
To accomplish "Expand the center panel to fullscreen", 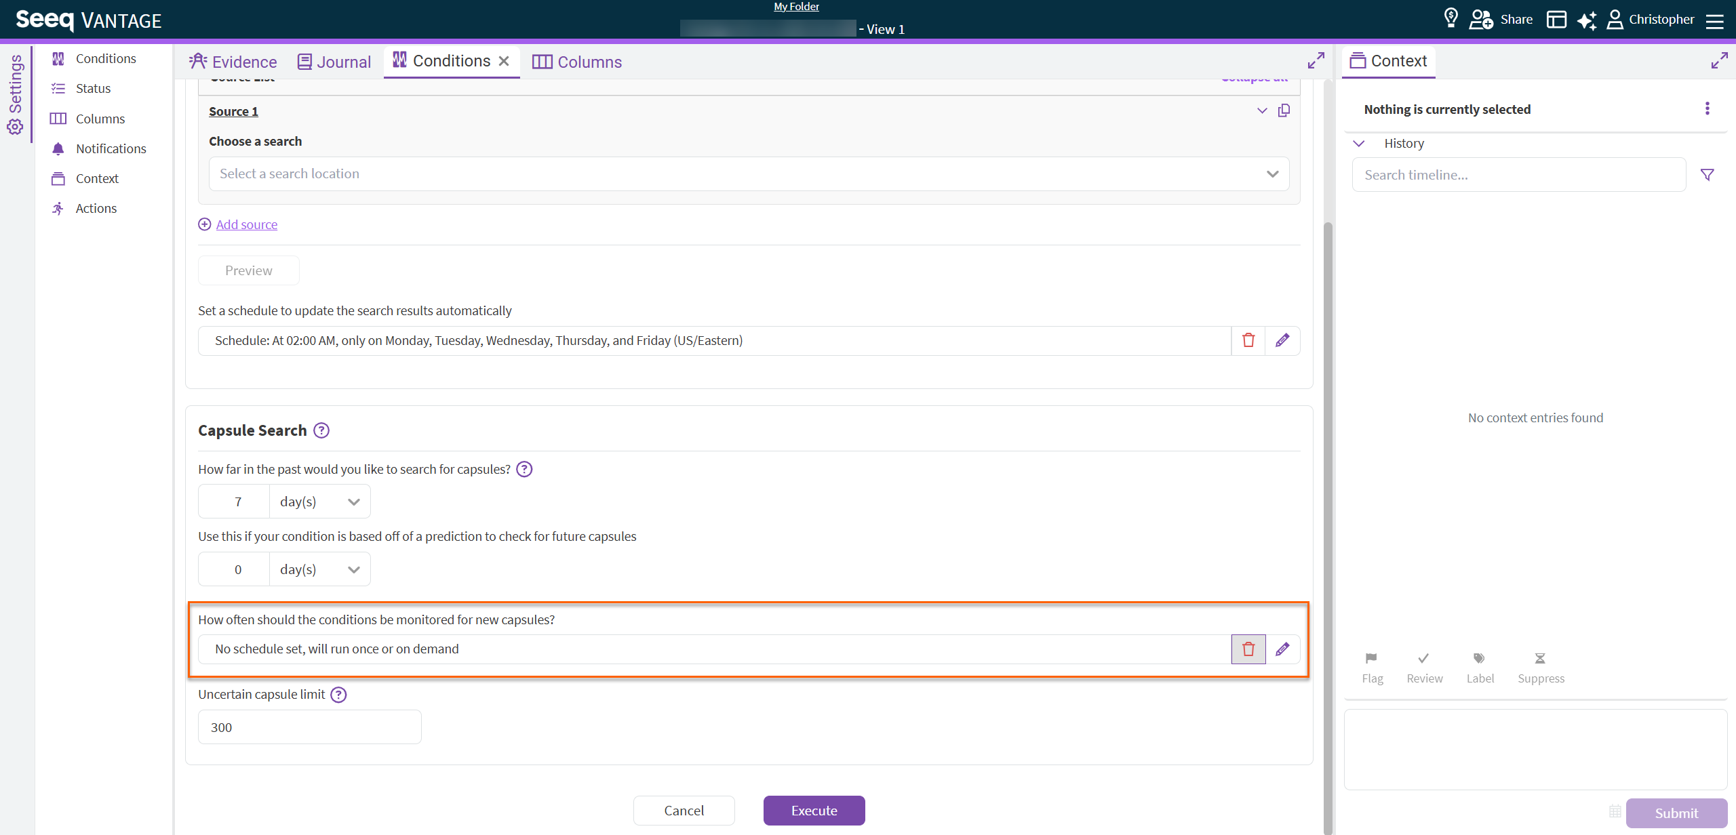I will coord(1316,61).
